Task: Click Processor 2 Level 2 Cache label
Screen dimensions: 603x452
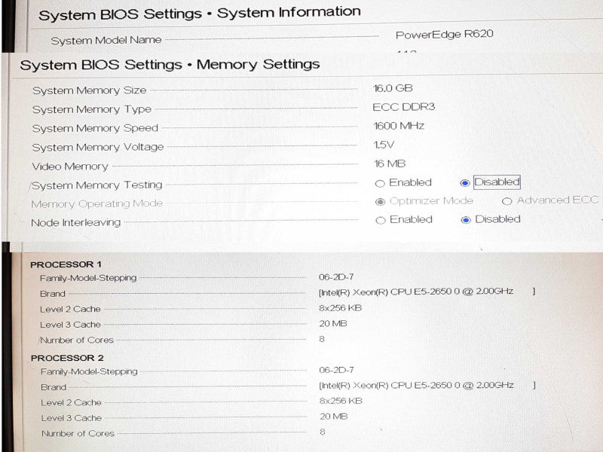Action: point(71,402)
